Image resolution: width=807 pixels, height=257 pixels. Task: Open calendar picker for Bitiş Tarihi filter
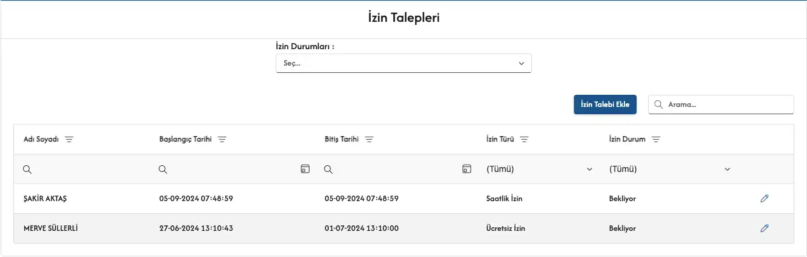tap(467, 169)
